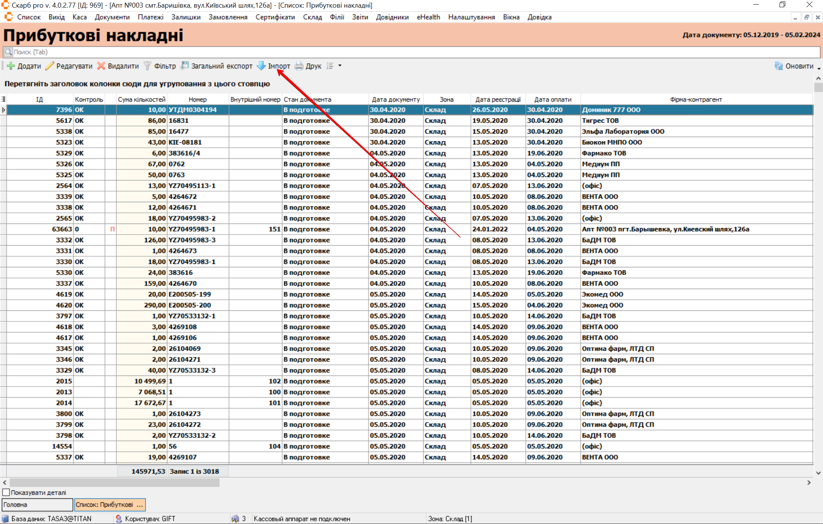The height and width of the screenshot is (524, 823).
Task: Click the red X Видалити icon
Action: coord(101,66)
